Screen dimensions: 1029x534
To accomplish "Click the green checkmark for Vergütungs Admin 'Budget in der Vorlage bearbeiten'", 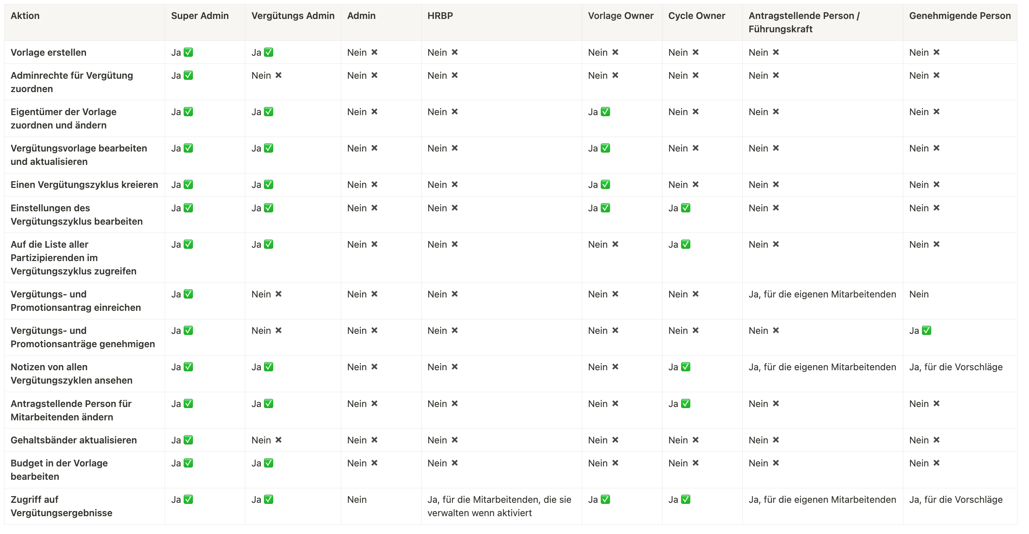I will [x=268, y=463].
